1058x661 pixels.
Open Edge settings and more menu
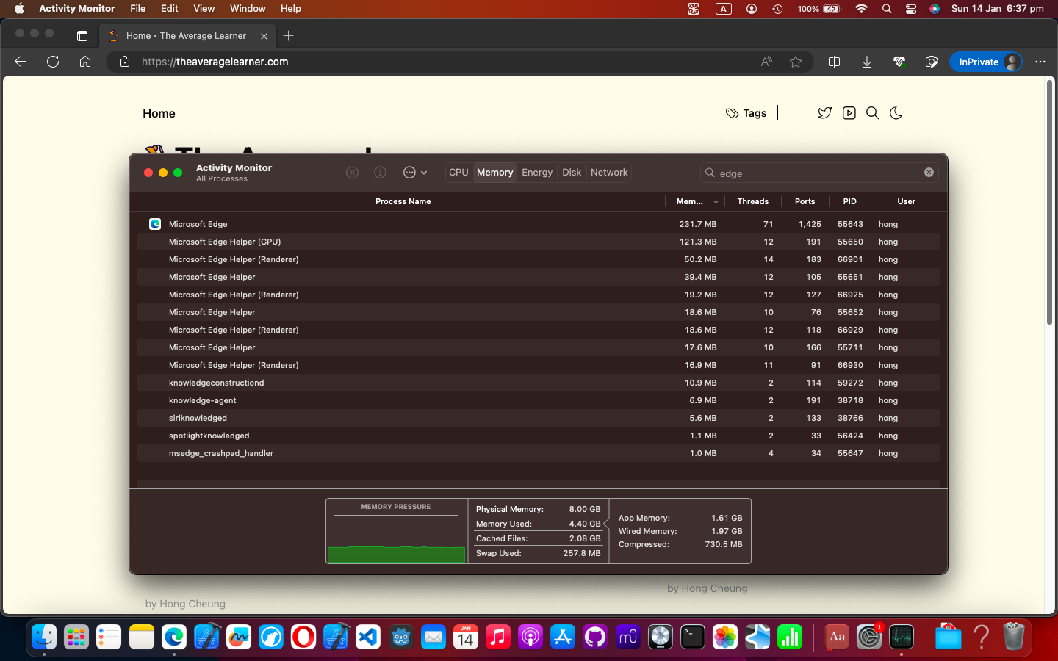(1040, 62)
